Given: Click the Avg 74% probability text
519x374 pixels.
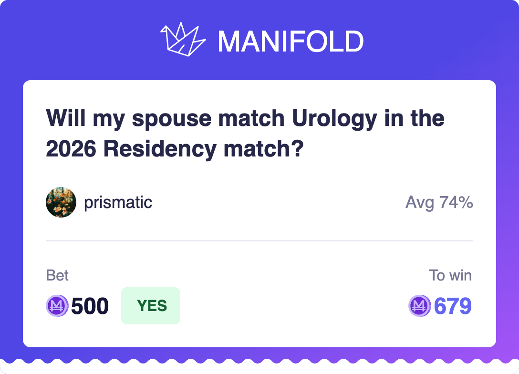Looking at the screenshot, I should [439, 202].
